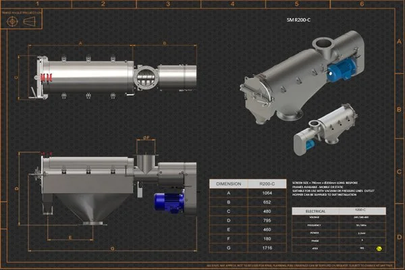Click row label C in dimension table

(x=229, y=211)
